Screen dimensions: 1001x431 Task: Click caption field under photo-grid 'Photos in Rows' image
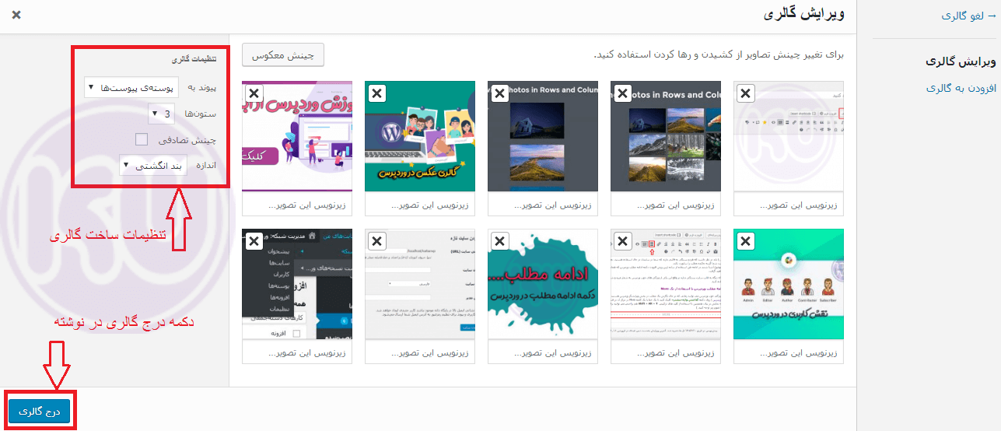(x=666, y=205)
